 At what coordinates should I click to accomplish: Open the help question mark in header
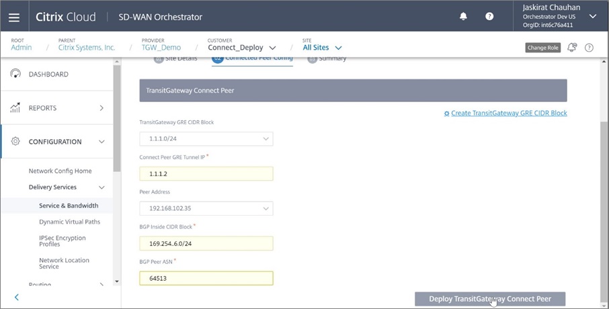[x=489, y=16]
